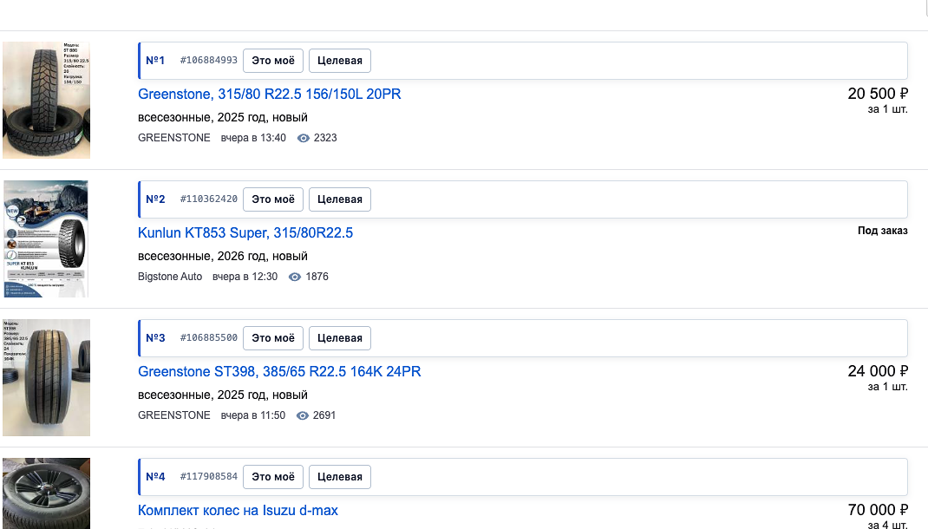
Task: Open 'Комплект колес на Isuzu d-max' listing
Action: pos(238,511)
